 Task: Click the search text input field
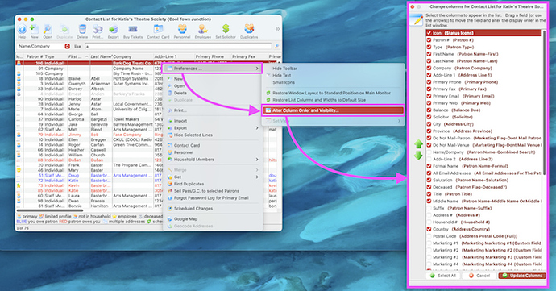point(178,46)
